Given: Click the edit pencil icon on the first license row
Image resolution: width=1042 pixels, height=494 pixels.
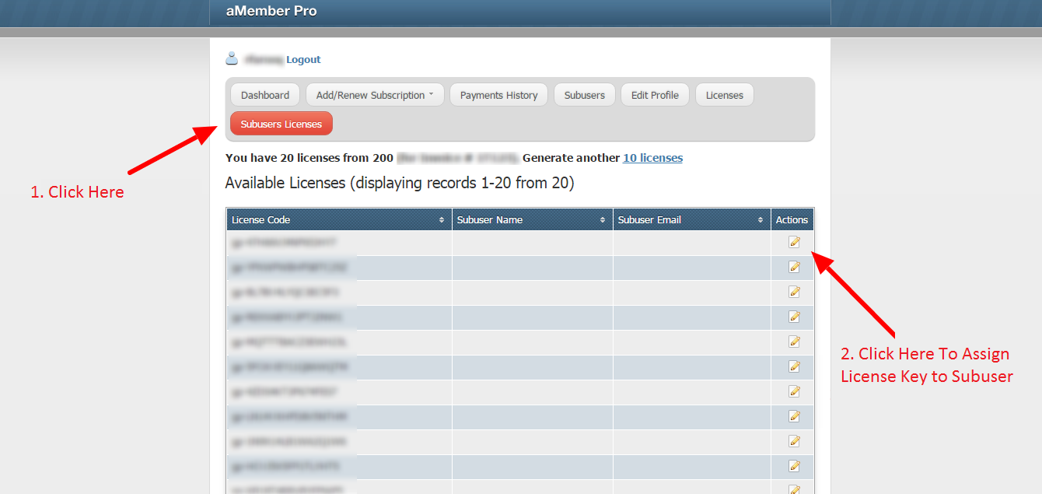Looking at the screenshot, I should click(x=794, y=242).
